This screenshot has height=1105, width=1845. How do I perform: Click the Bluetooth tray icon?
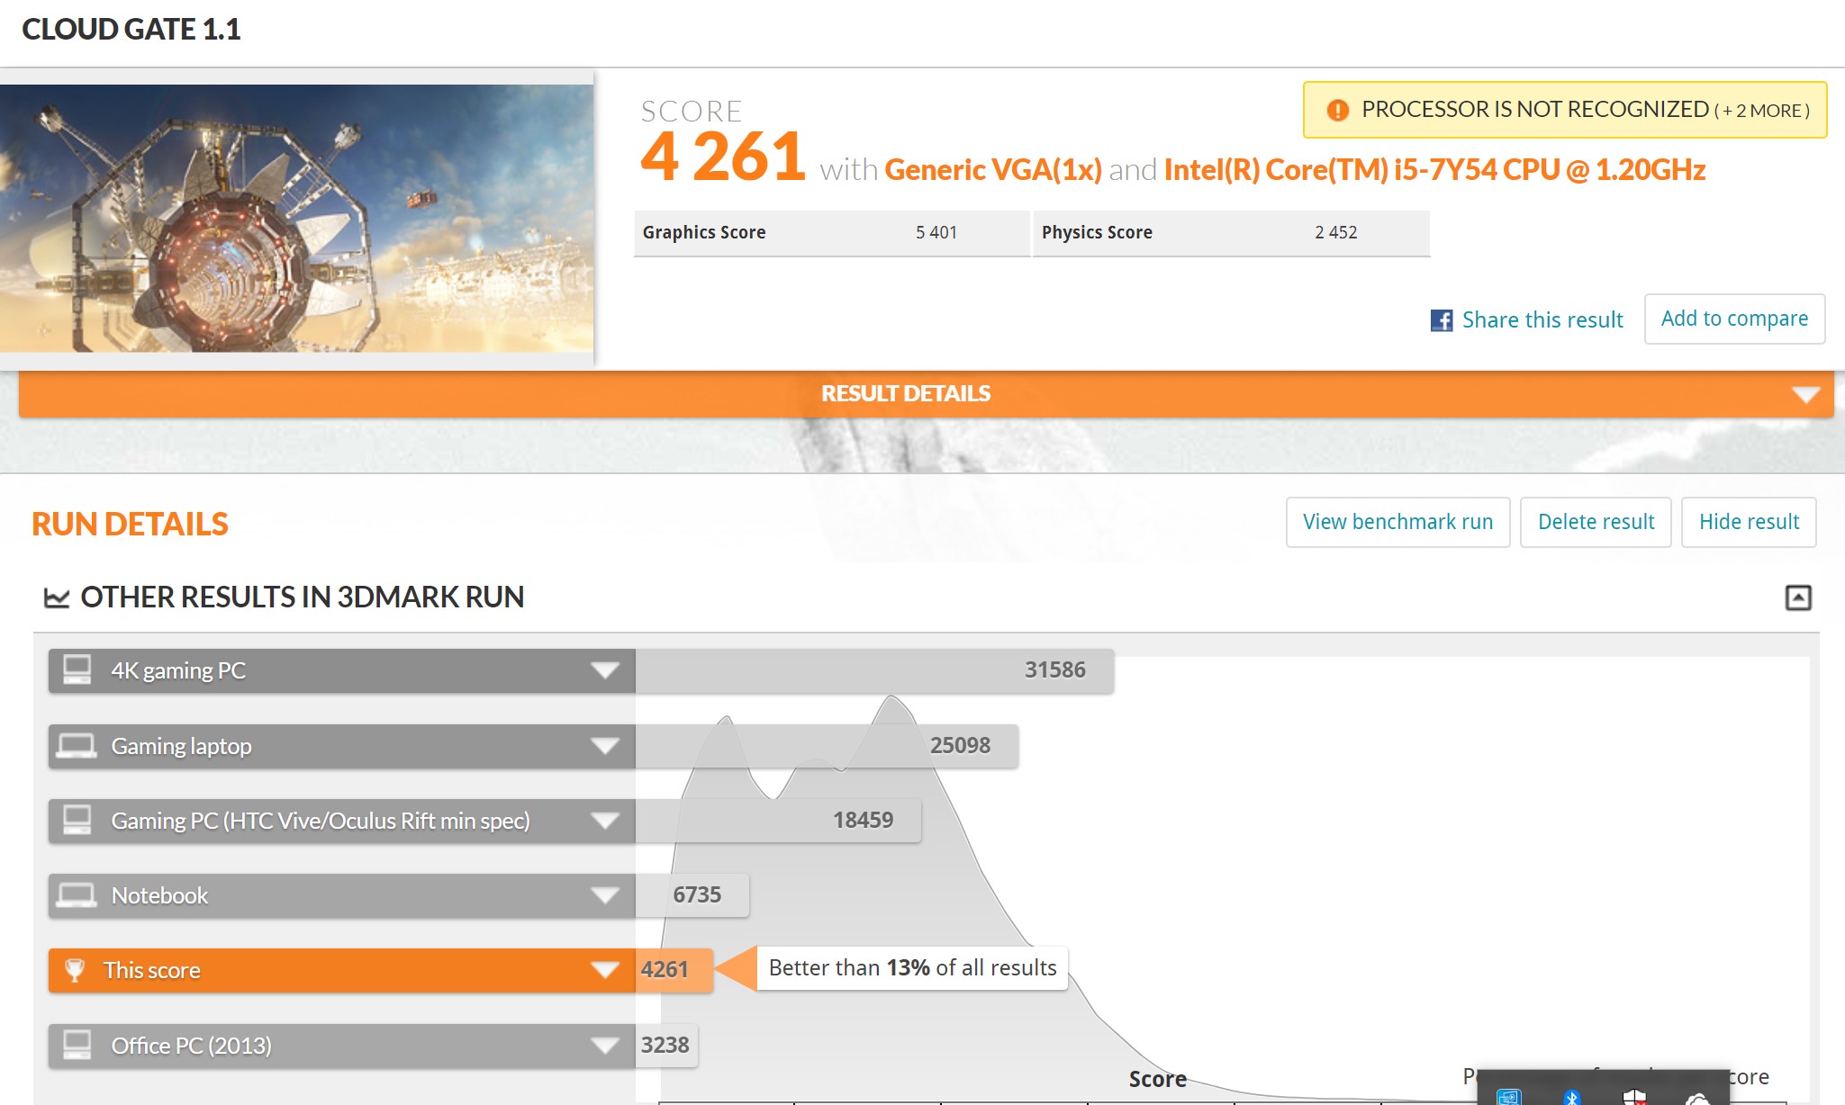click(x=1572, y=1097)
